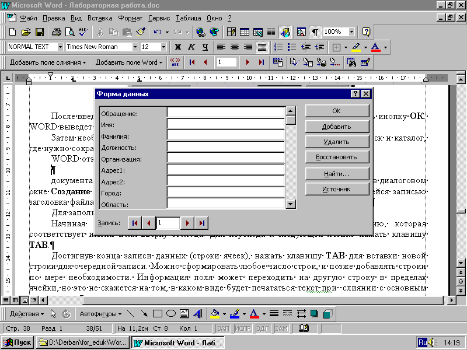The image size is (467, 350).
Task: Open the Times New Roman font list
Action: [x=135, y=47]
